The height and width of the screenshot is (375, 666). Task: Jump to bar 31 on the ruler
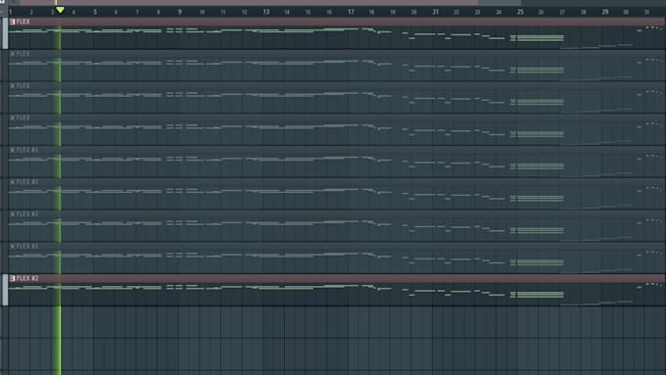click(646, 12)
